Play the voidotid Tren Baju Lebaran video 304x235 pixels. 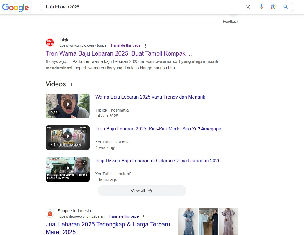tap(68, 136)
